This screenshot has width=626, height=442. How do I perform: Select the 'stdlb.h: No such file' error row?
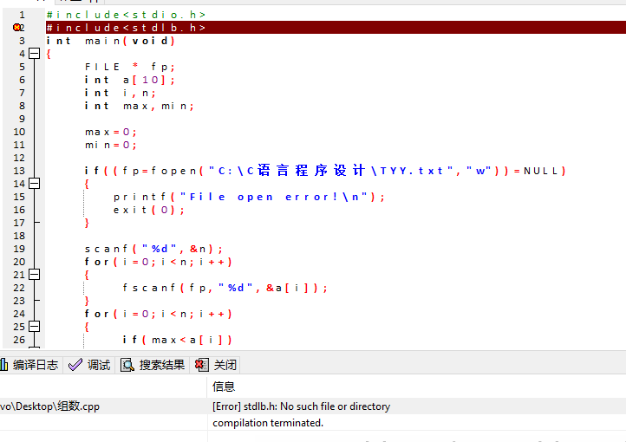click(x=313, y=406)
